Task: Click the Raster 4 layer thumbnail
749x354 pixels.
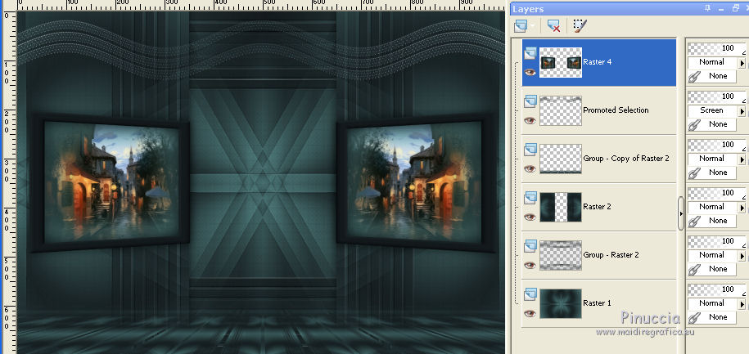Action: point(560,62)
